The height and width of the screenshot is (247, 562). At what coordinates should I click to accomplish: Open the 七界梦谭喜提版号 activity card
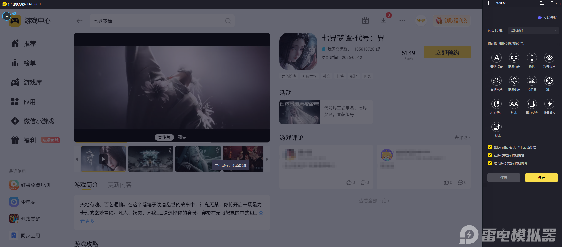coord(326,112)
